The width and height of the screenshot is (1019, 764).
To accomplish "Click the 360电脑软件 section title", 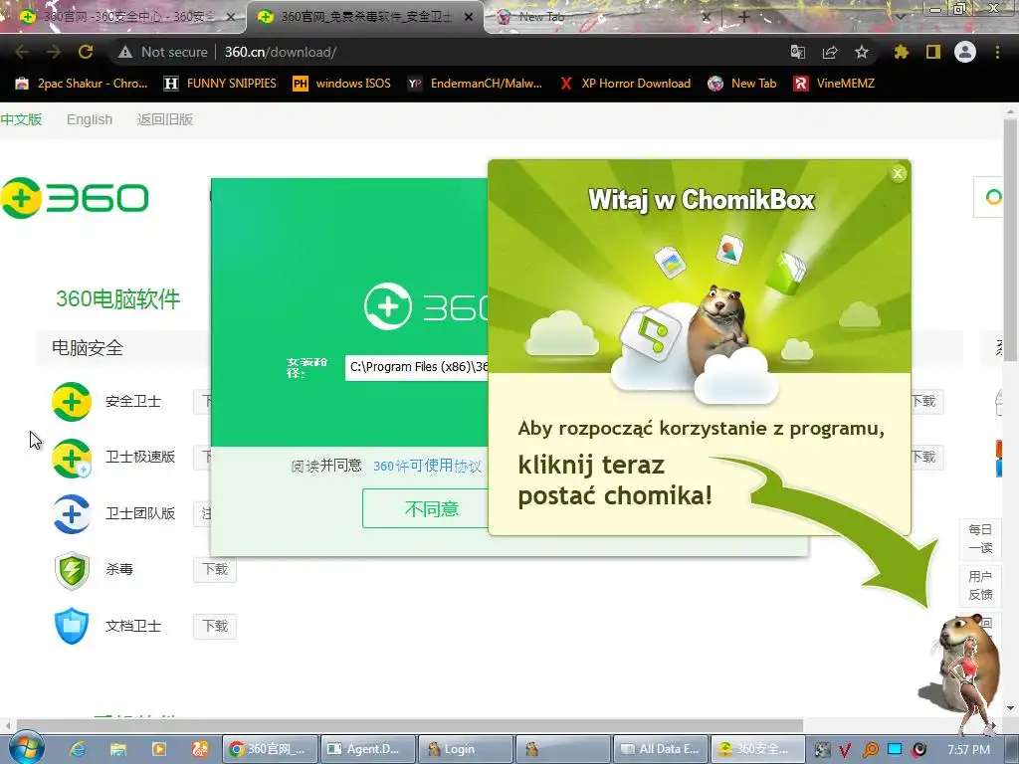I will (x=117, y=298).
